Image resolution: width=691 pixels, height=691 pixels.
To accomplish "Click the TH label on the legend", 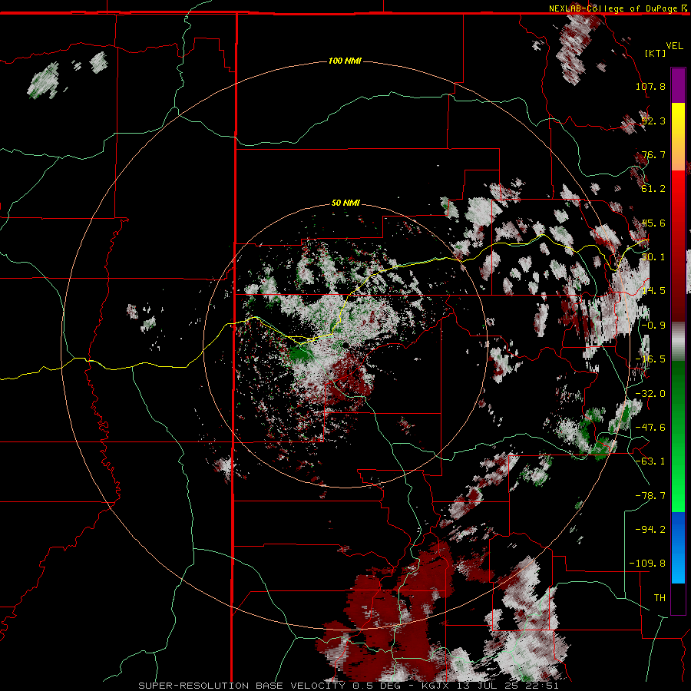I will click(660, 598).
